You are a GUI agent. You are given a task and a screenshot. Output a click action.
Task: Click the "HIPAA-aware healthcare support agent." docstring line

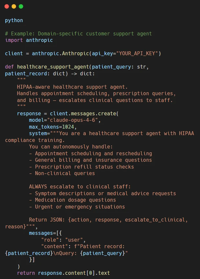click(x=72, y=87)
